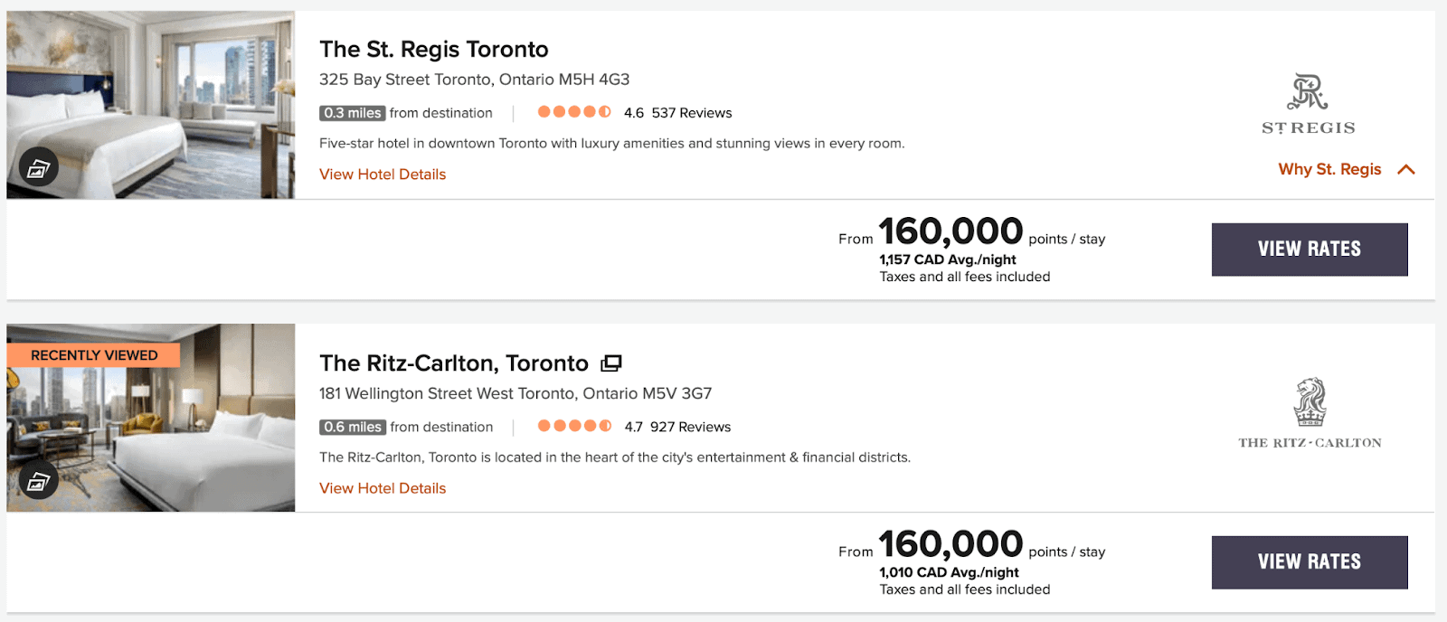This screenshot has width=1447, height=622.
Task: Select The Ritz-Carlton brand logo
Action: [x=1309, y=411]
